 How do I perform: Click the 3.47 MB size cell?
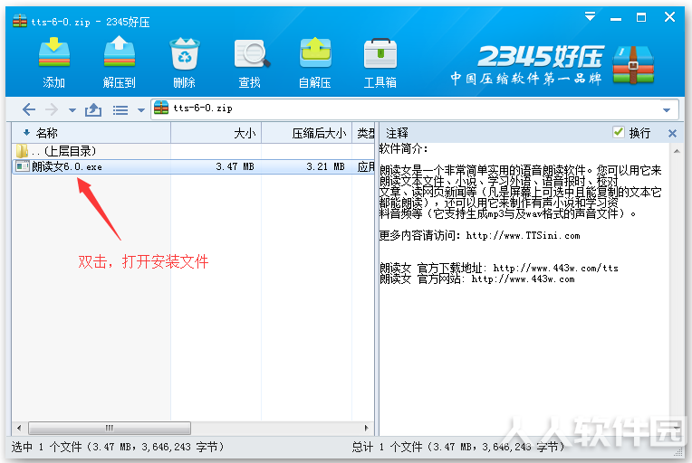coord(235,166)
